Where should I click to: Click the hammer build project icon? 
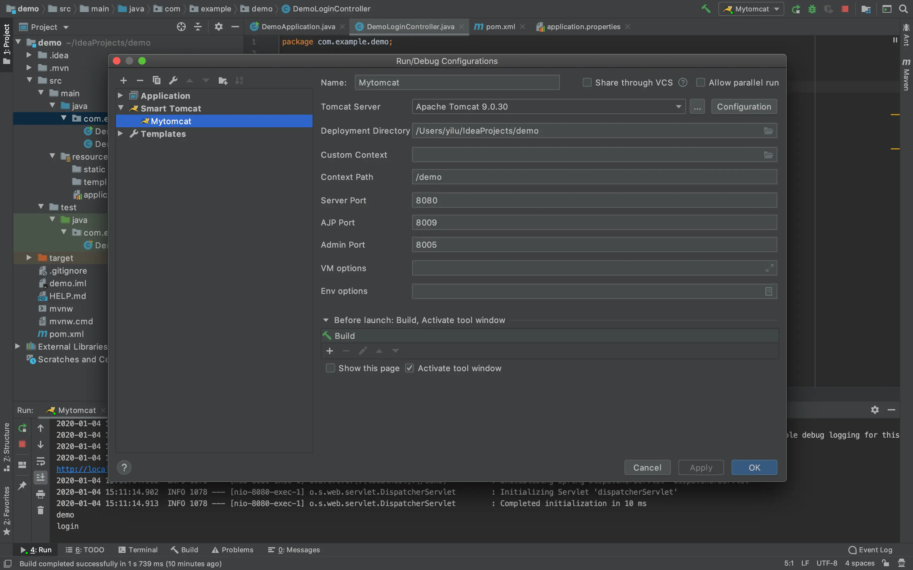[x=705, y=9]
